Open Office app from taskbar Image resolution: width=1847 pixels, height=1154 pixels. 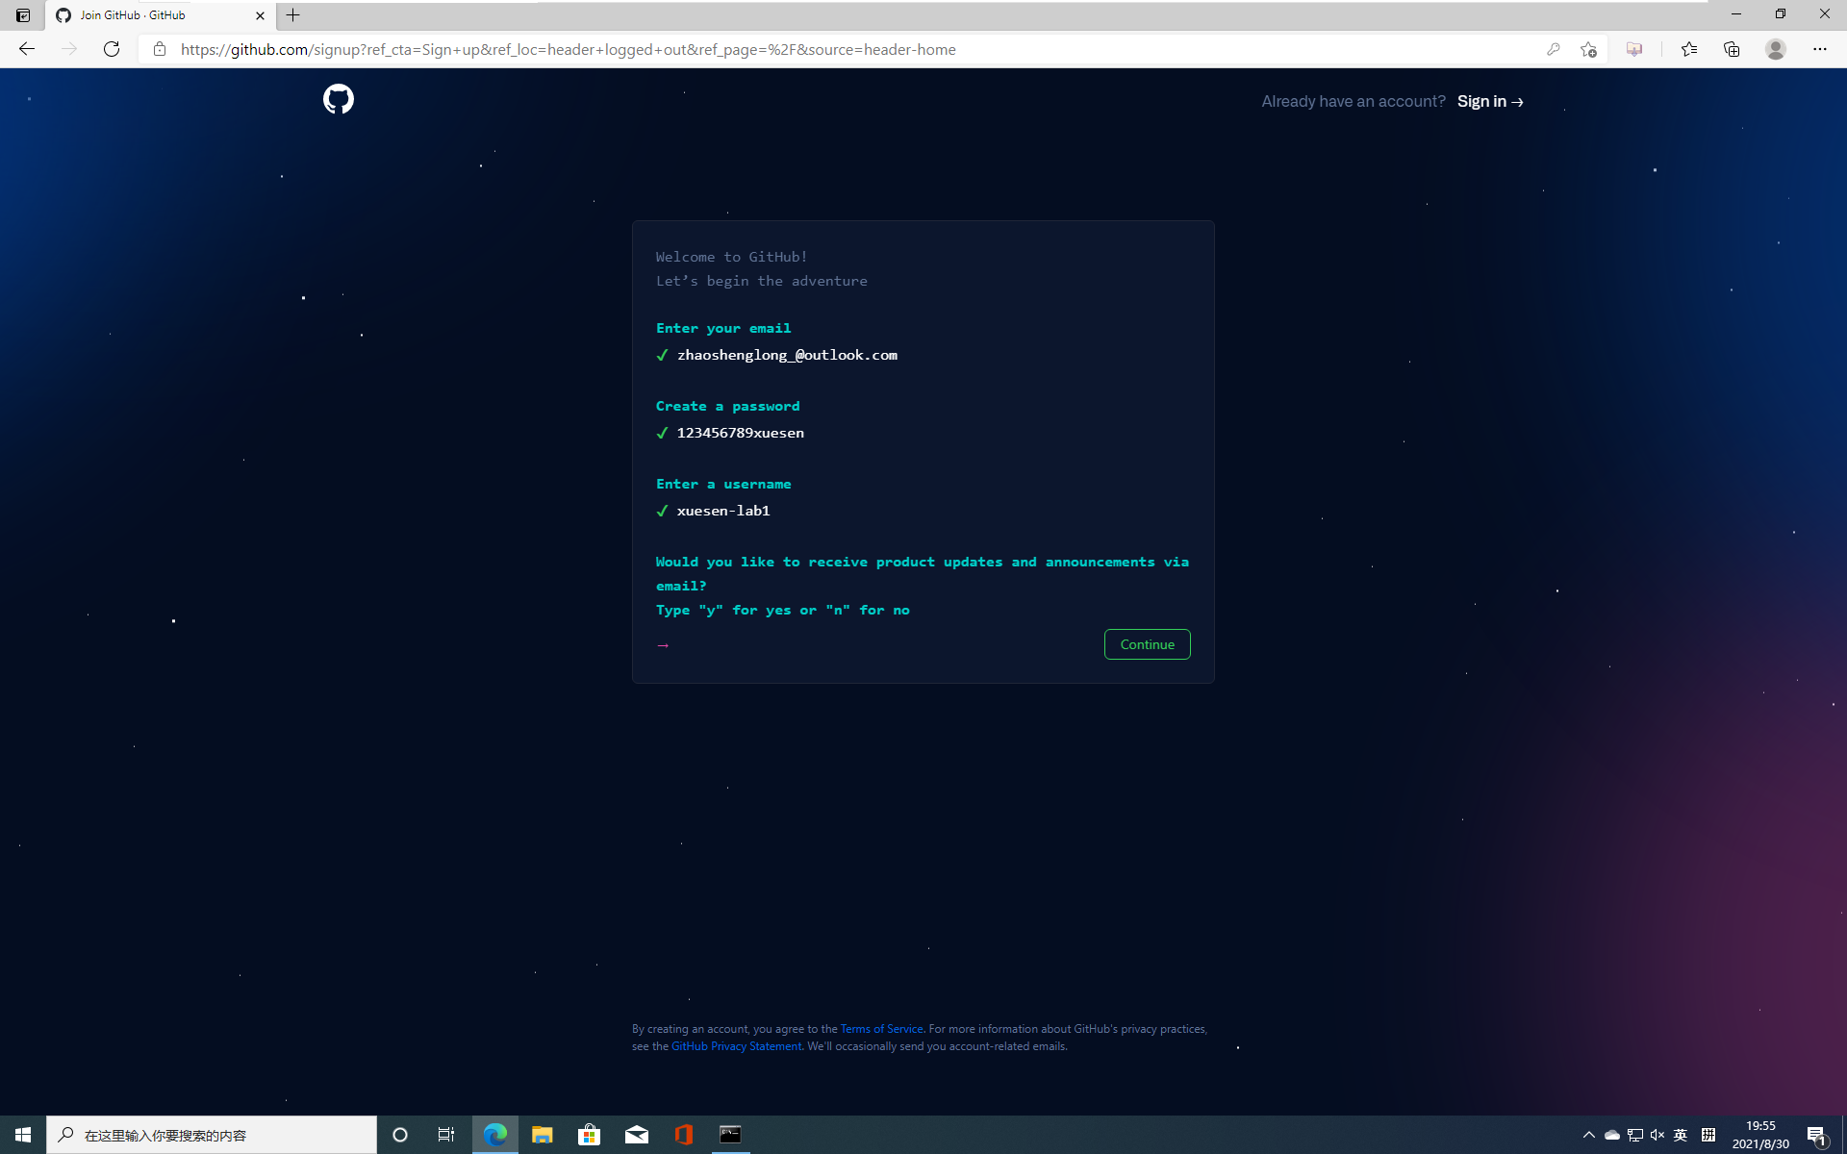coord(684,1135)
